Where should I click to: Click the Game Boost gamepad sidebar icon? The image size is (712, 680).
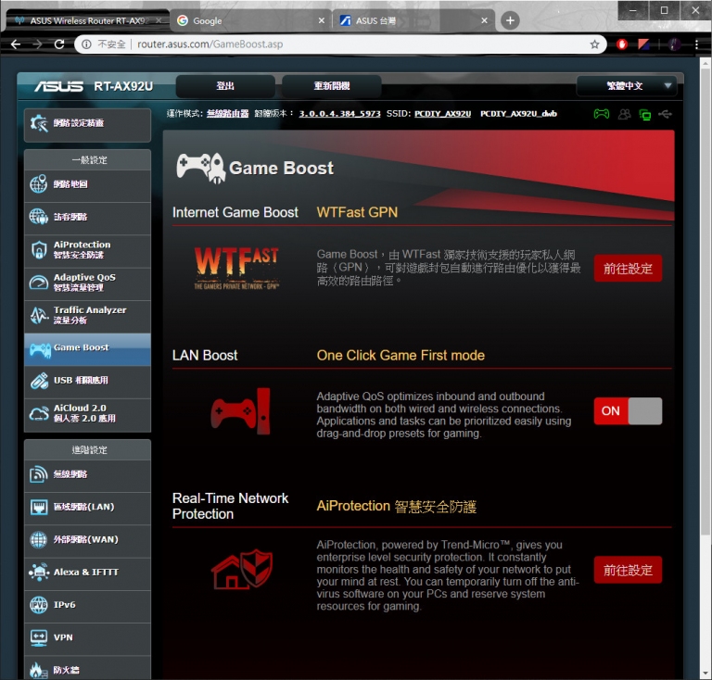tap(40, 350)
